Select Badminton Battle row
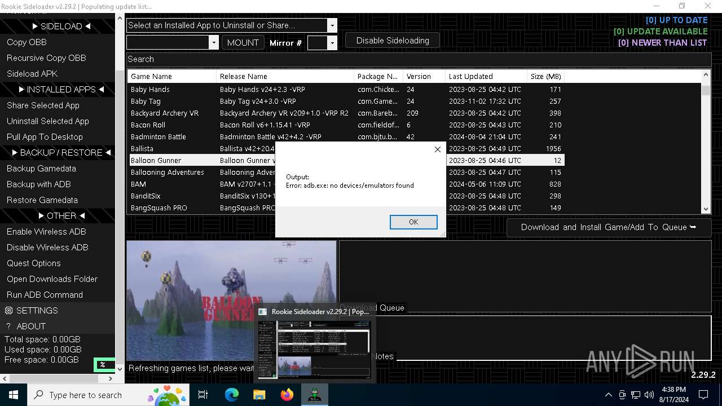Screen dimensions: 722x406 (x=346, y=136)
